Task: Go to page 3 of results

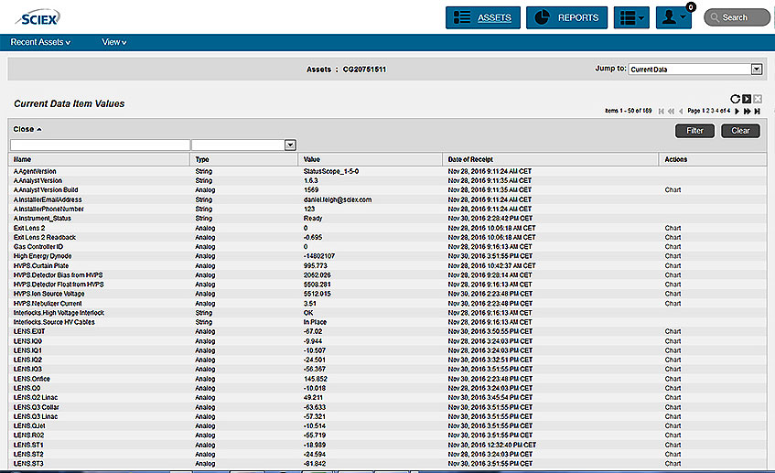Action: coord(713,111)
